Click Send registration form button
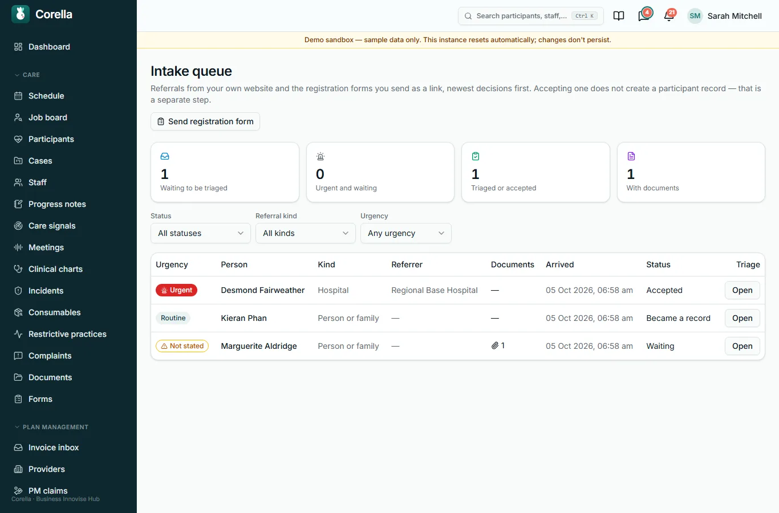 click(x=205, y=121)
